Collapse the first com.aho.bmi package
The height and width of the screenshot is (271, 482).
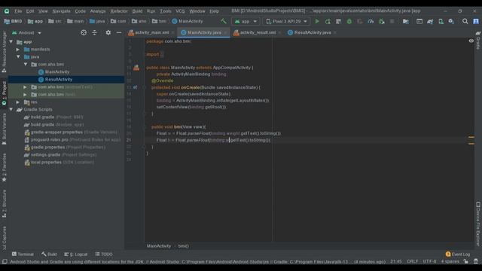click(x=26, y=64)
